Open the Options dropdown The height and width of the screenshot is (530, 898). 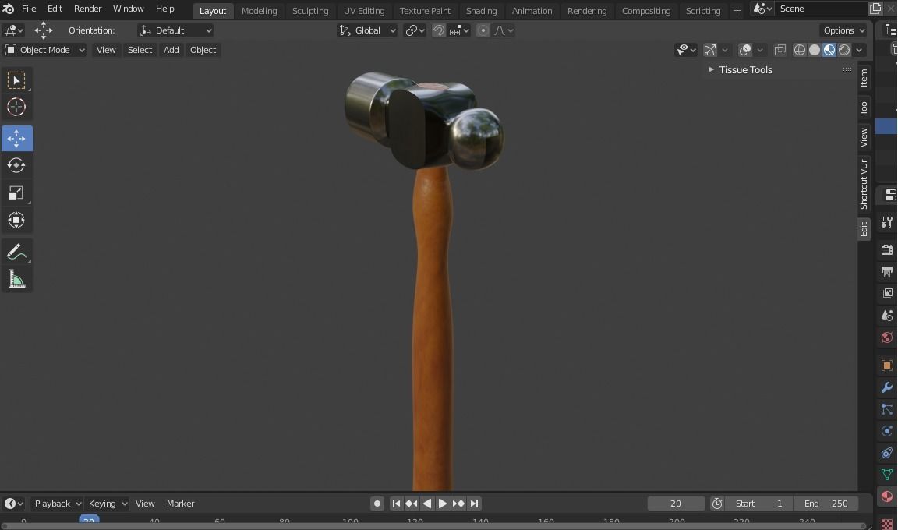point(843,30)
